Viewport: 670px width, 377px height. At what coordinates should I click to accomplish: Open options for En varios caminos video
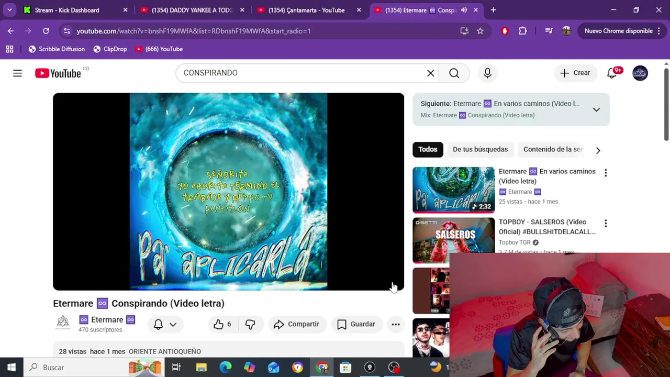(x=606, y=173)
